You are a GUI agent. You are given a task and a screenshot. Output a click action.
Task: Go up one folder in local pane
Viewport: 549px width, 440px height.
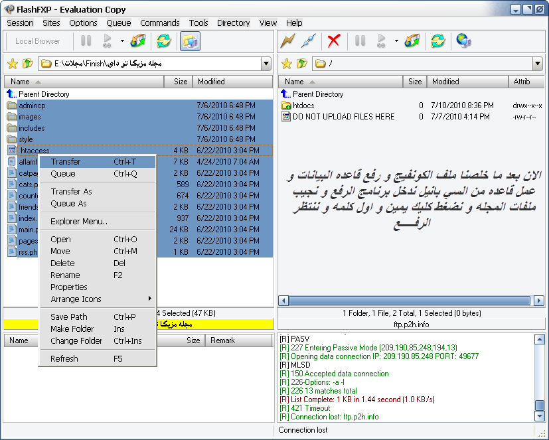click(28, 63)
